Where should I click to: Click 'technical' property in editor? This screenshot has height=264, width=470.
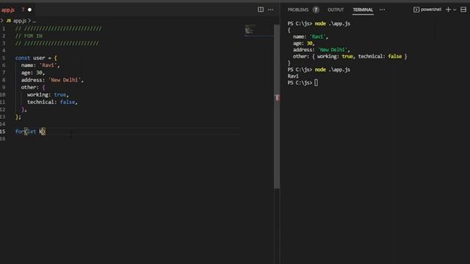point(40,102)
